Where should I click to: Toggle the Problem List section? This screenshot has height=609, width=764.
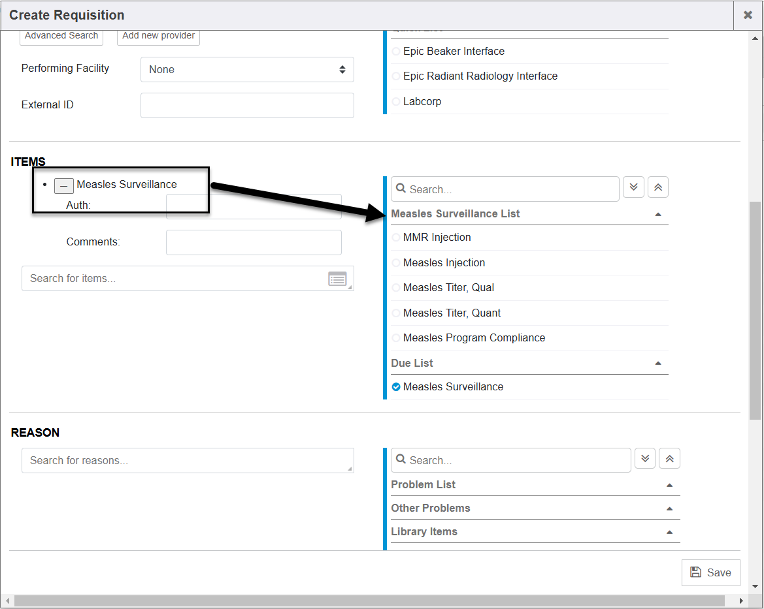(x=669, y=485)
